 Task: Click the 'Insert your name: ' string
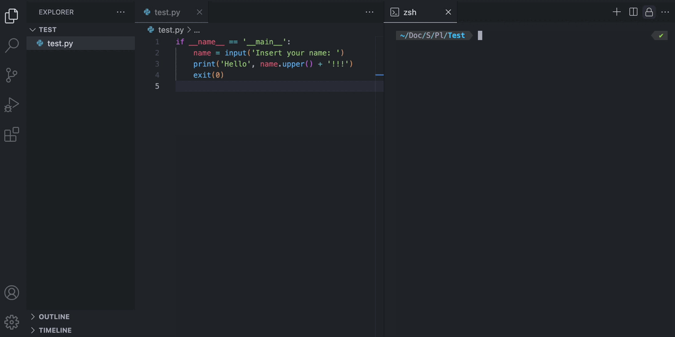(x=295, y=53)
